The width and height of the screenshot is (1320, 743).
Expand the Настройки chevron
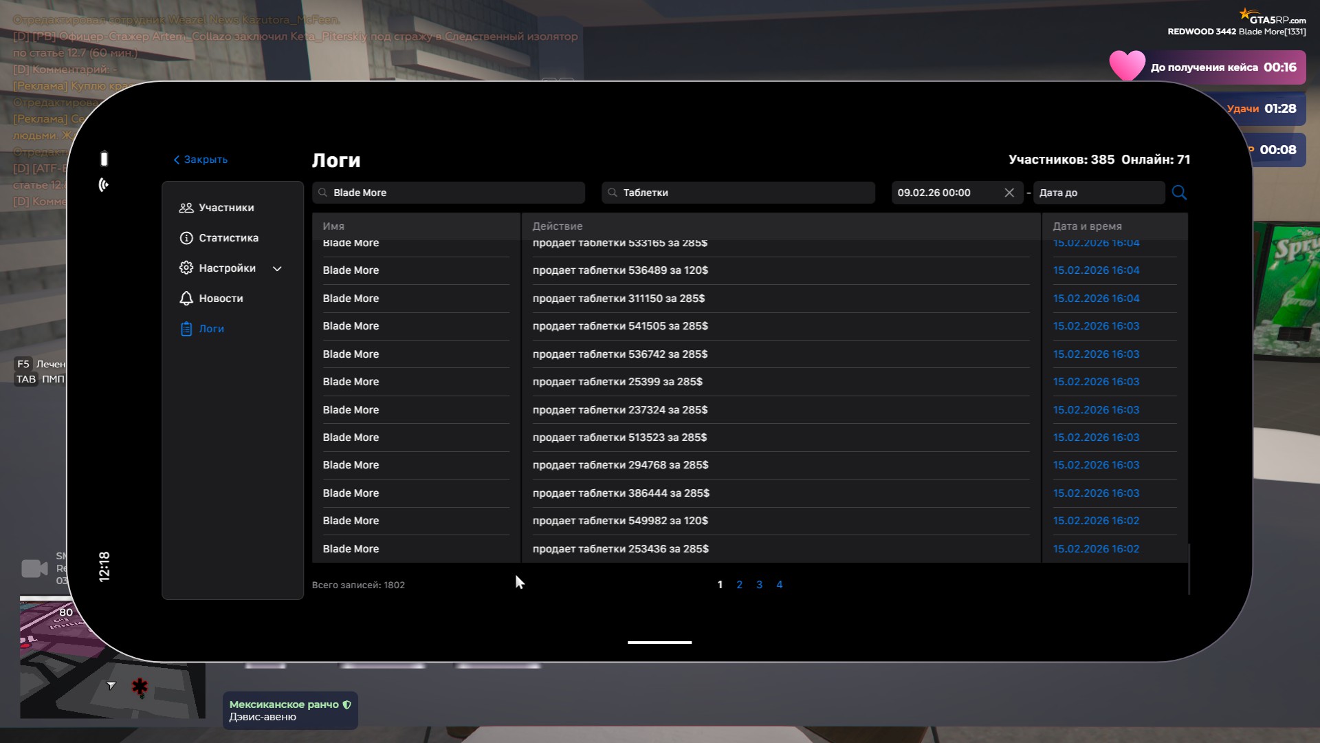pyautogui.click(x=277, y=269)
